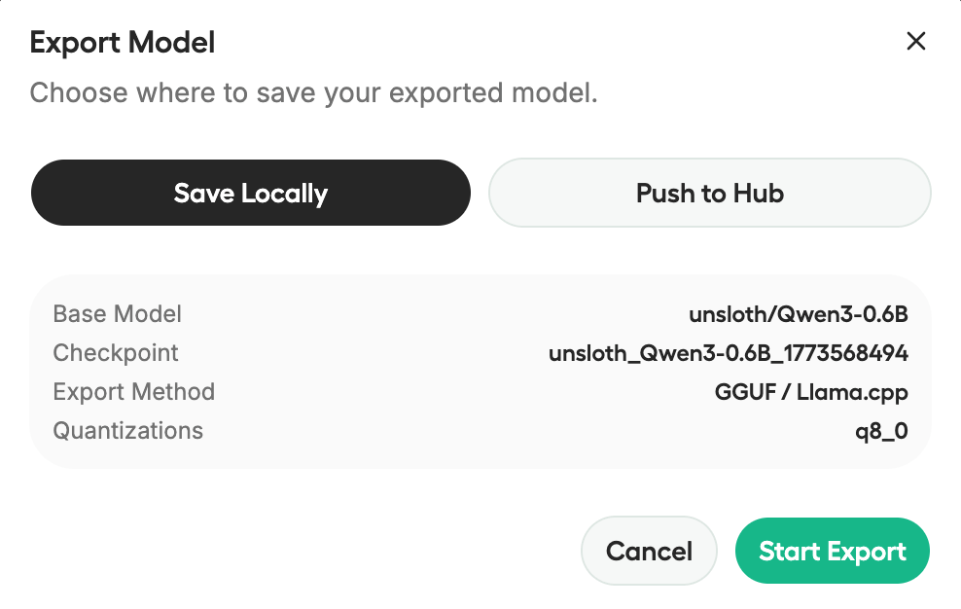Click the green Start Export control
The width and height of the screenshot is (961, 609).
point(832,551)
